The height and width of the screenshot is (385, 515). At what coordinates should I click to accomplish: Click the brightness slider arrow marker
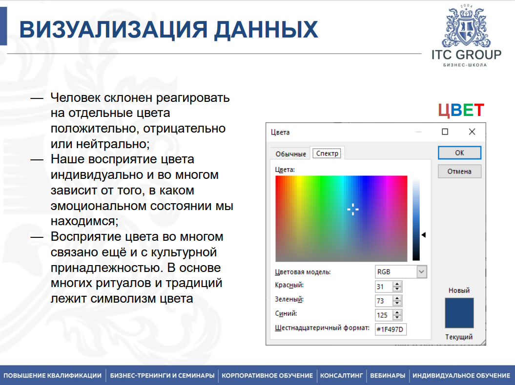[x=424, y=234]
